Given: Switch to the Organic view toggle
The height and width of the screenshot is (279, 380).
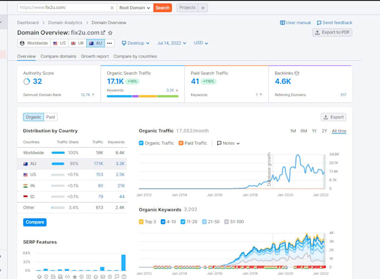Looking at the screenshot, I should point(34,117).
